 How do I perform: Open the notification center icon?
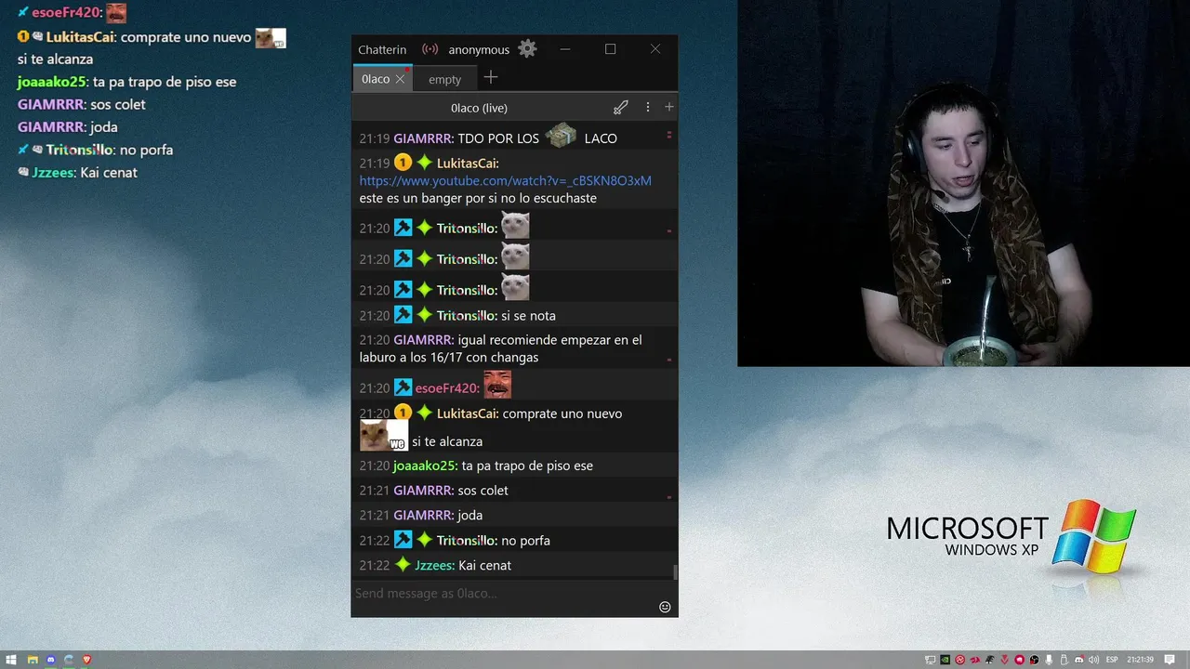click(1170, 660)
